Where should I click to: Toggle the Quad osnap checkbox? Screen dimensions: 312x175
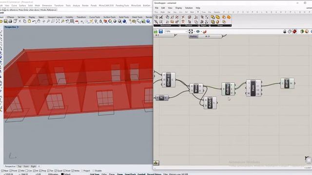(x=56, y=171)
